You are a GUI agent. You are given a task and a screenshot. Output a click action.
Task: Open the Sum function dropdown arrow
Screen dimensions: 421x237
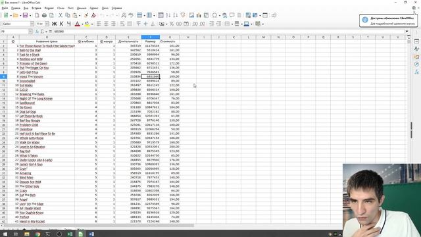pos(46,32)
